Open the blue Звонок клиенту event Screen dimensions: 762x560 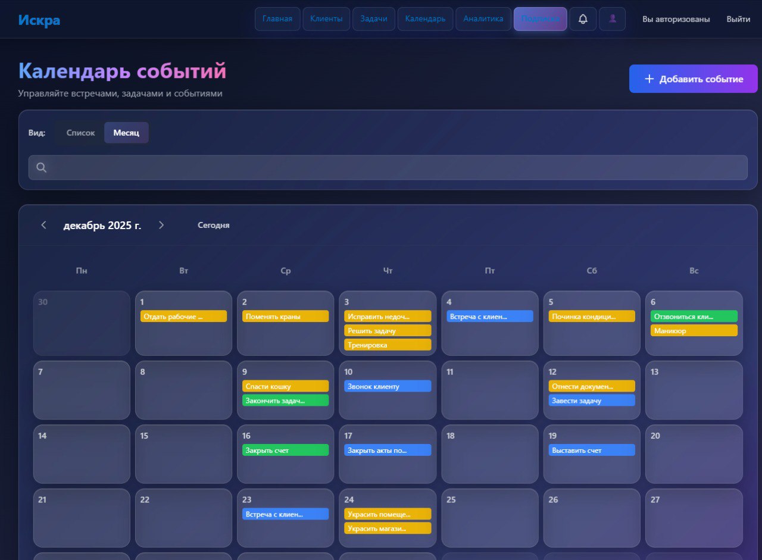[x=388, y=386]
